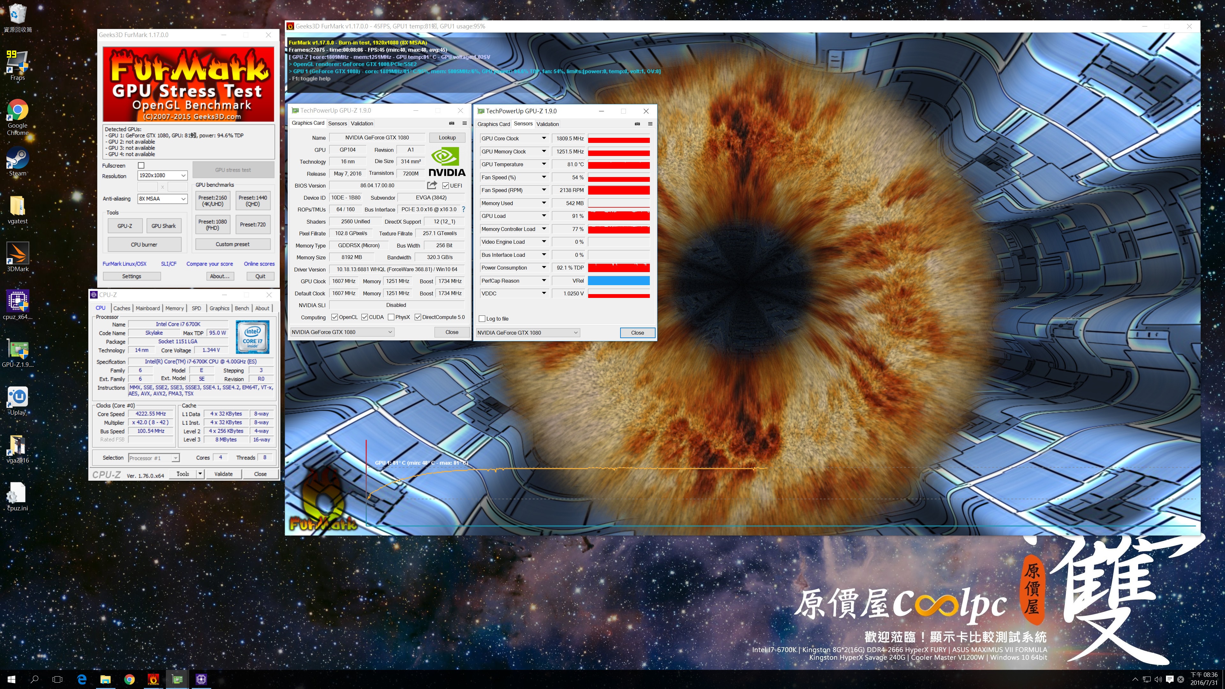This screenshot has height=689, width=1225.
Task: Open the CPU-Z Tools dropdown arrow
Action: [x=200, y=474]
